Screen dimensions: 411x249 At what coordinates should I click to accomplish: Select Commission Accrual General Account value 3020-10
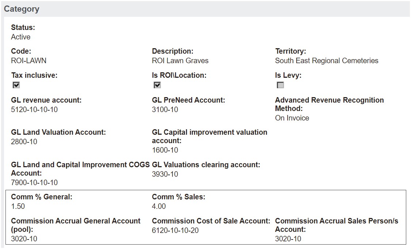pyautogui.click(x=24, y=239)
